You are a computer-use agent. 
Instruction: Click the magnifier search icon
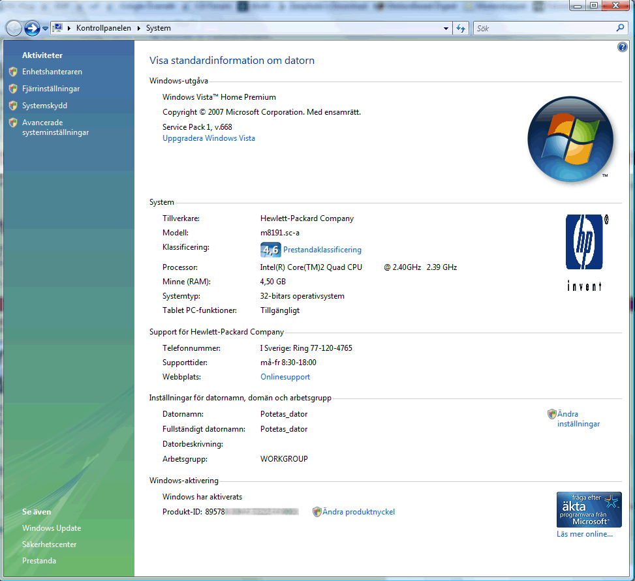pos(620,28)
